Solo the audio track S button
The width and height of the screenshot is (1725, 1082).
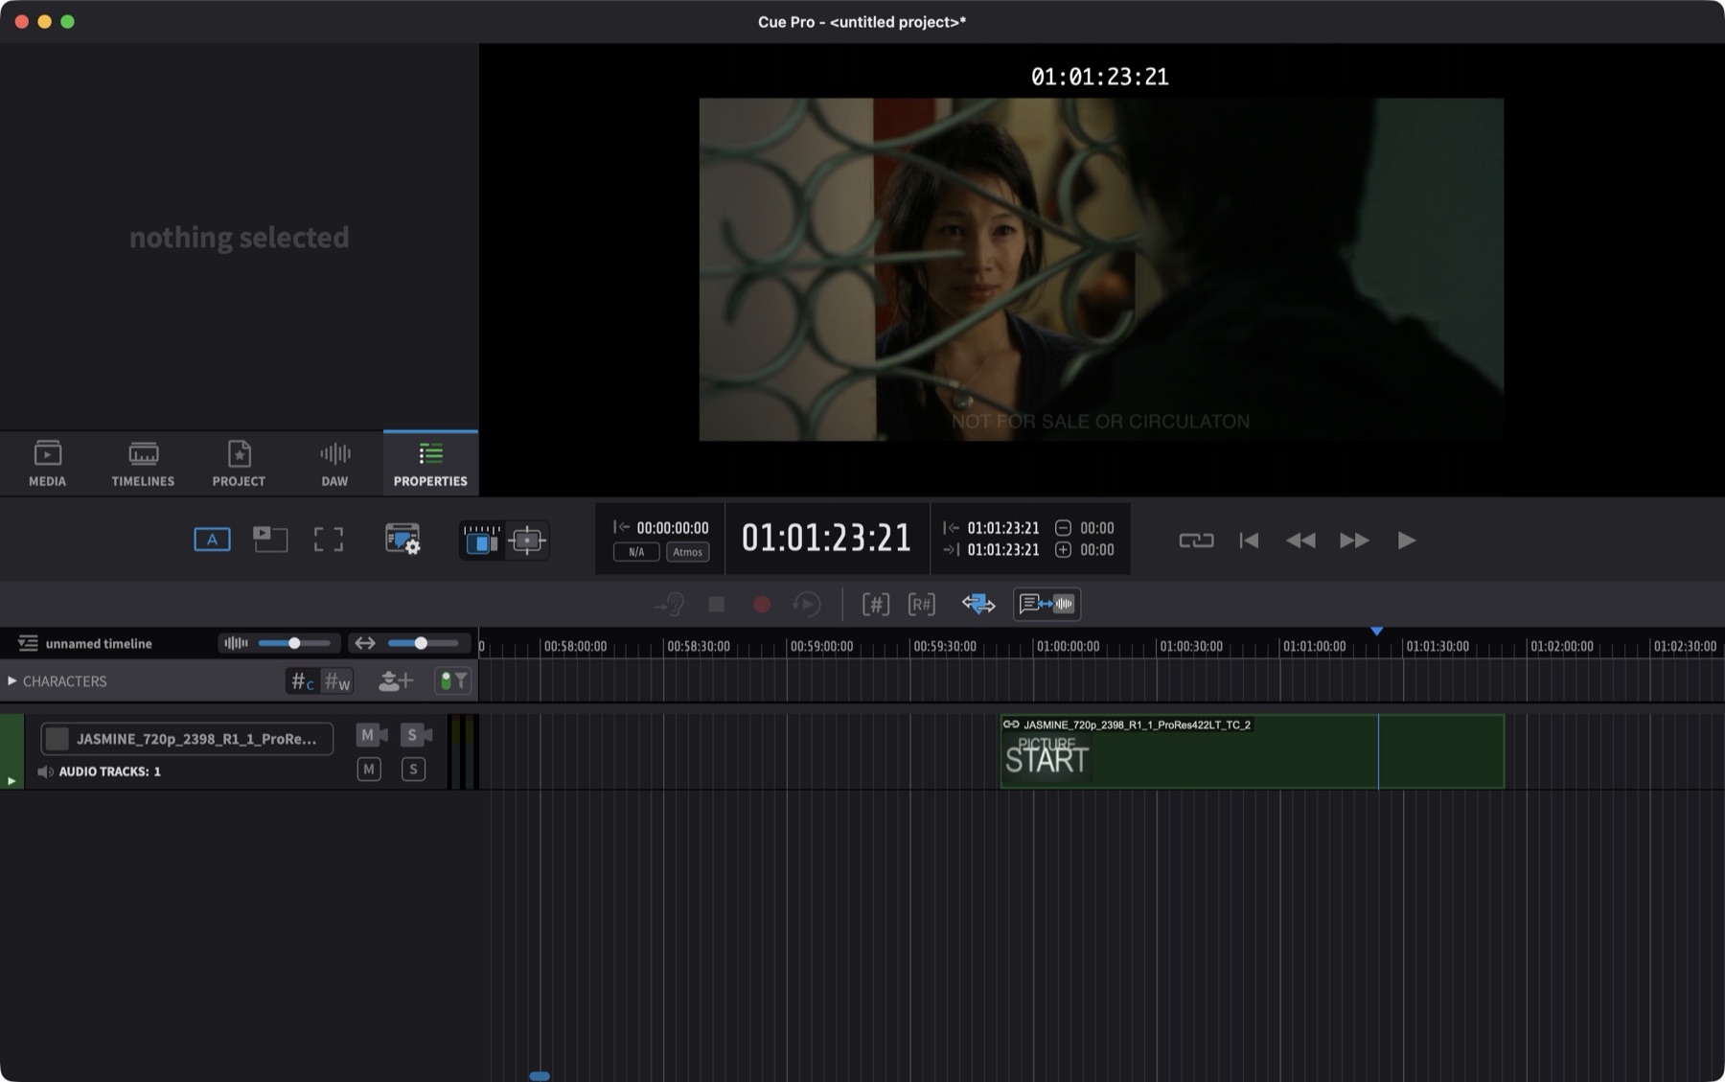click(413, 770)
